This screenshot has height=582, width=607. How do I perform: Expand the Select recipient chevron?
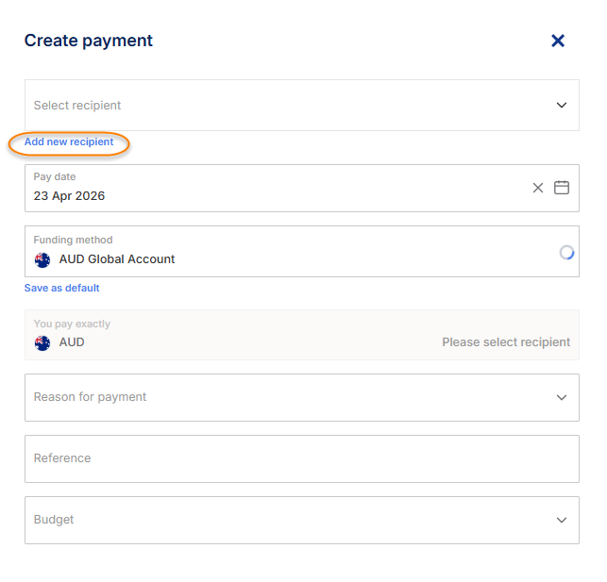point(562,106)
